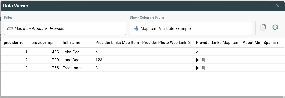
Task: Open the Filter dropdown field
Action: pos(65,28)
